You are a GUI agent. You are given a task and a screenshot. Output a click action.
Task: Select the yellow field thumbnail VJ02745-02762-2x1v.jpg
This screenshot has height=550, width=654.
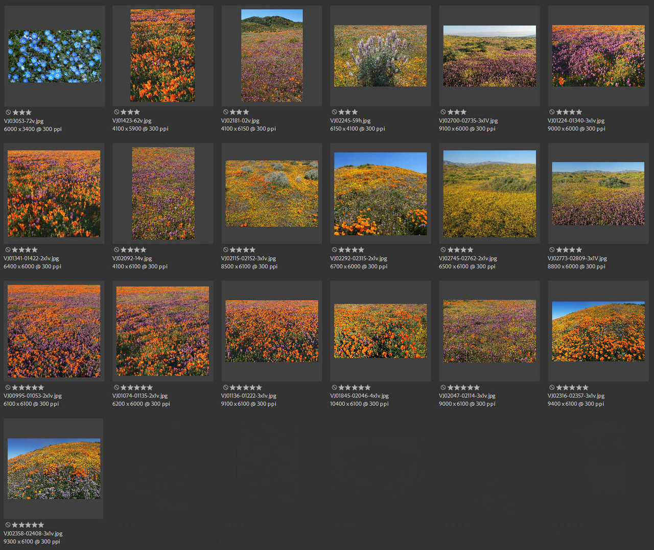point(489,193)
